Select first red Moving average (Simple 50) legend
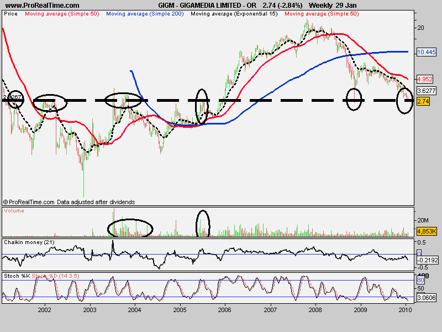Viewport: 442px width, 332px height. pos(62,13)
